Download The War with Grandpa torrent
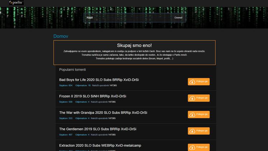Viewport: 268px width, 151px height. (199, 114)
